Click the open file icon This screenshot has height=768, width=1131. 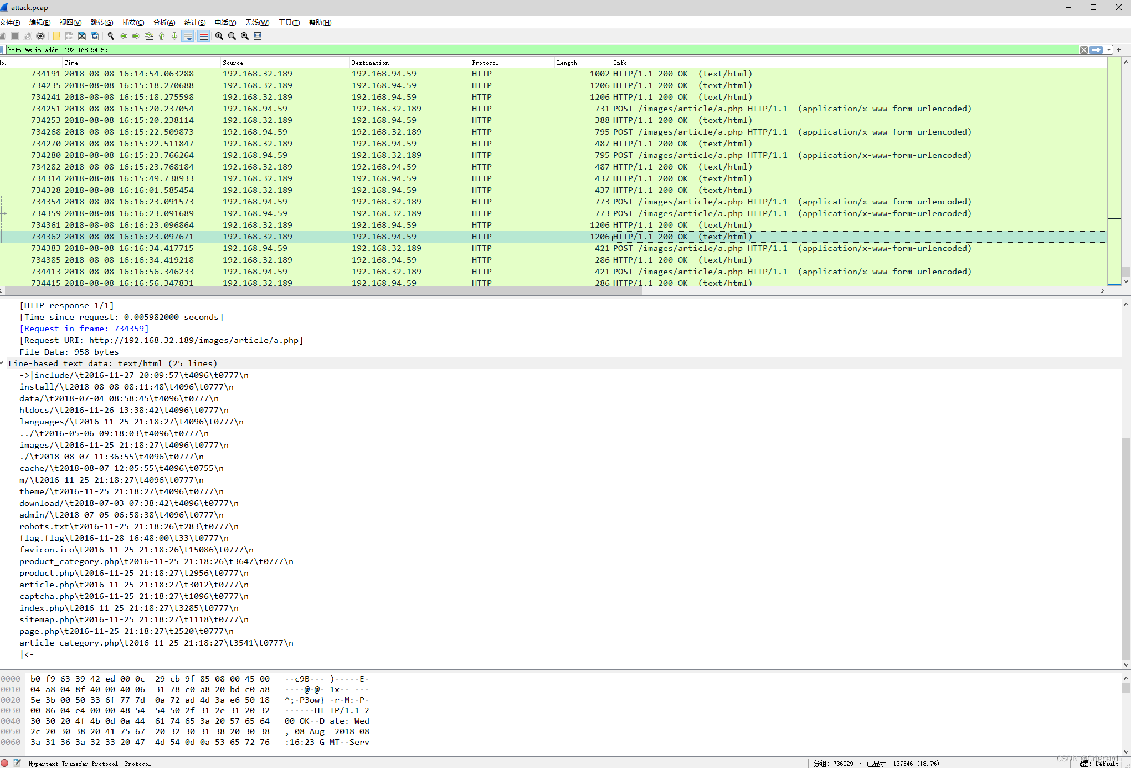click(x=58, y=36)
